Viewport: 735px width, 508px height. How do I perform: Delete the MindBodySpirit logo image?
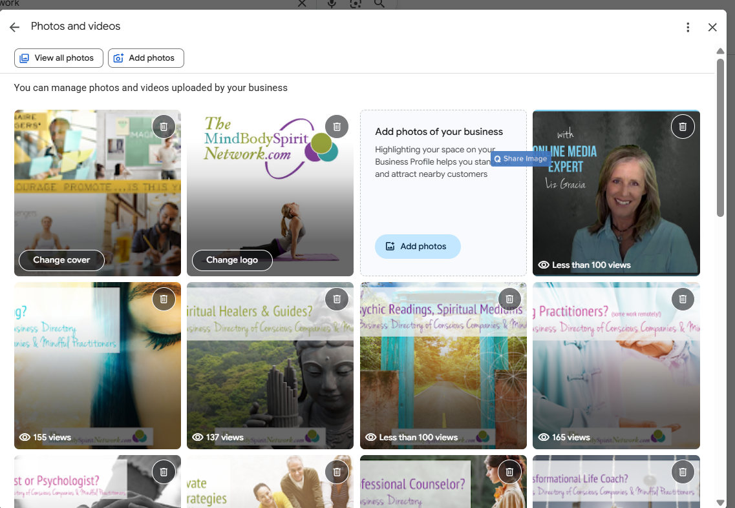(337, 127)
